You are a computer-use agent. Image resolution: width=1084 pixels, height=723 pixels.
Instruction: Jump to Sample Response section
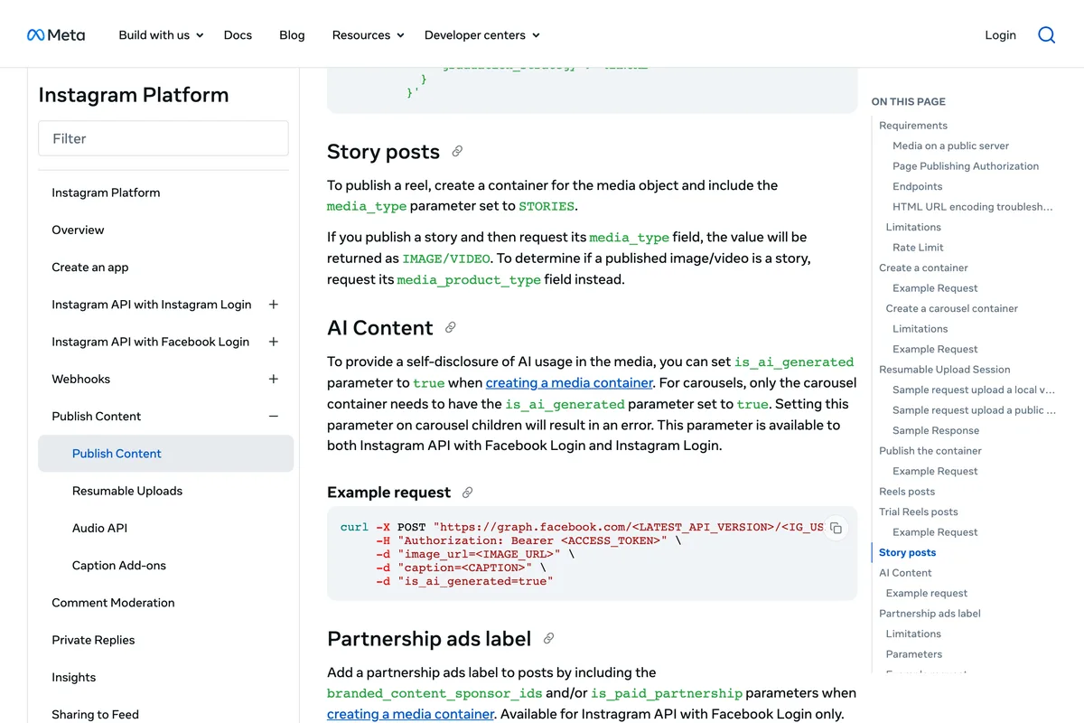click(936, 430)
